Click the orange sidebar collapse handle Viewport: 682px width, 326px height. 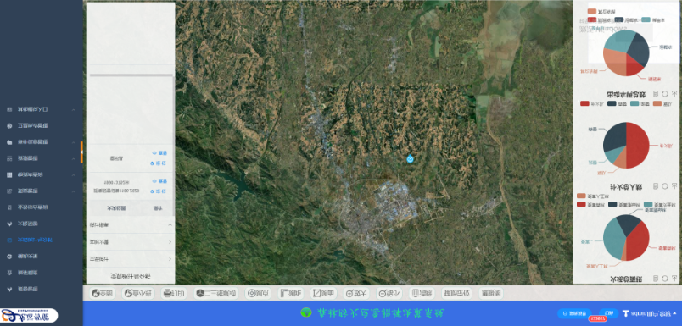[81, 152]
